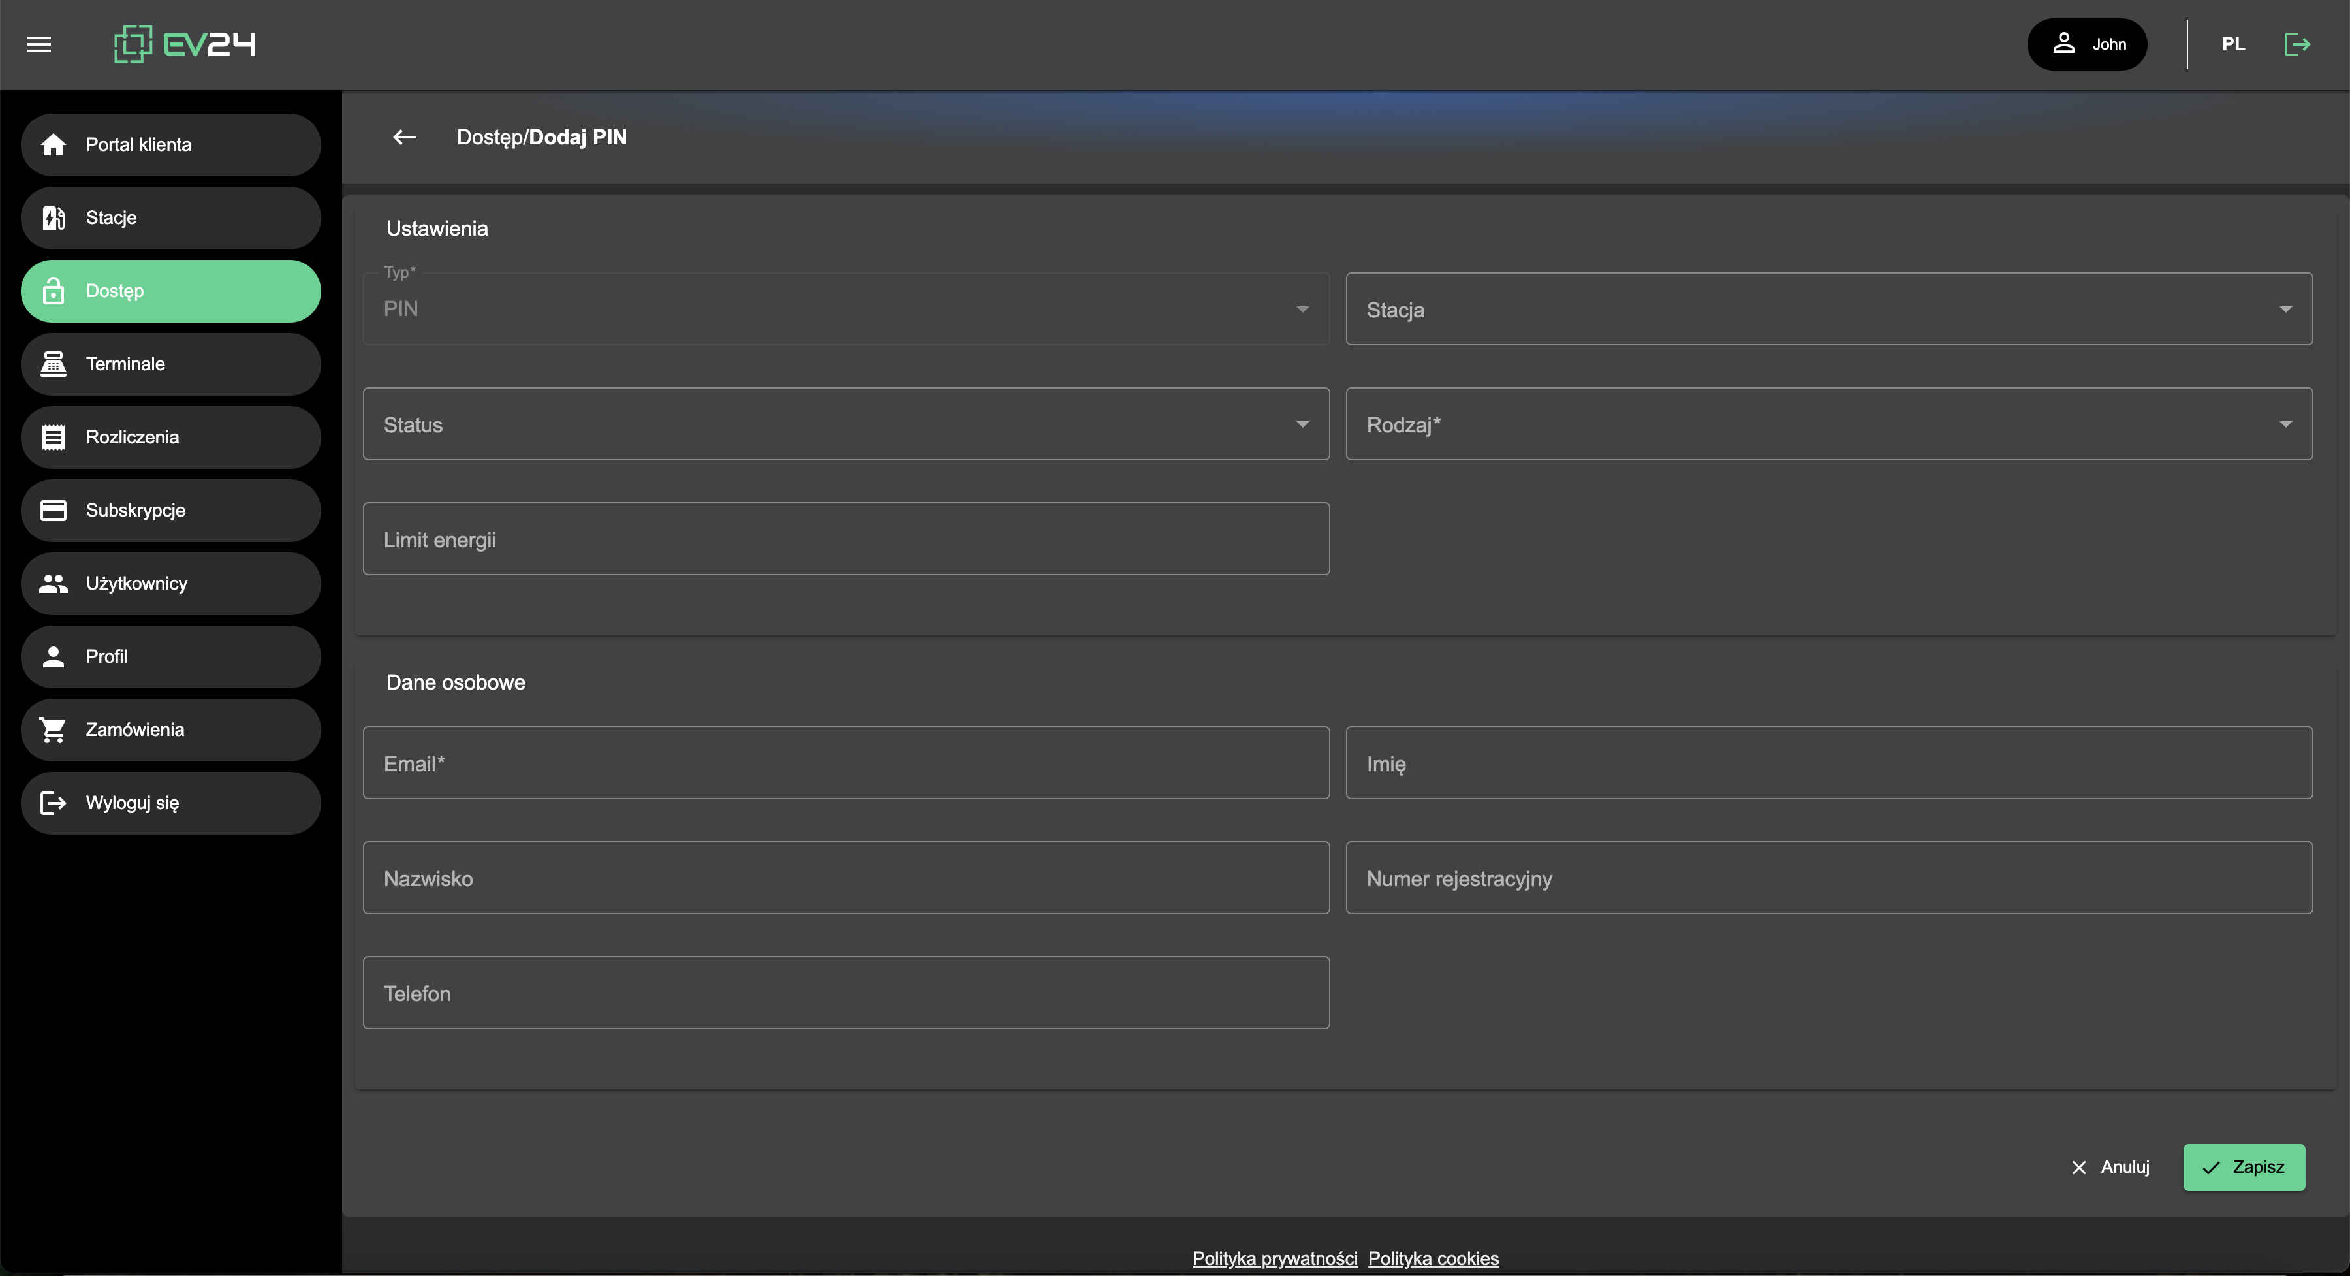Click the shopping cart icon for Zamówienia
The height and width of the screenshot is (1276, 2350).
click(53, 729)
